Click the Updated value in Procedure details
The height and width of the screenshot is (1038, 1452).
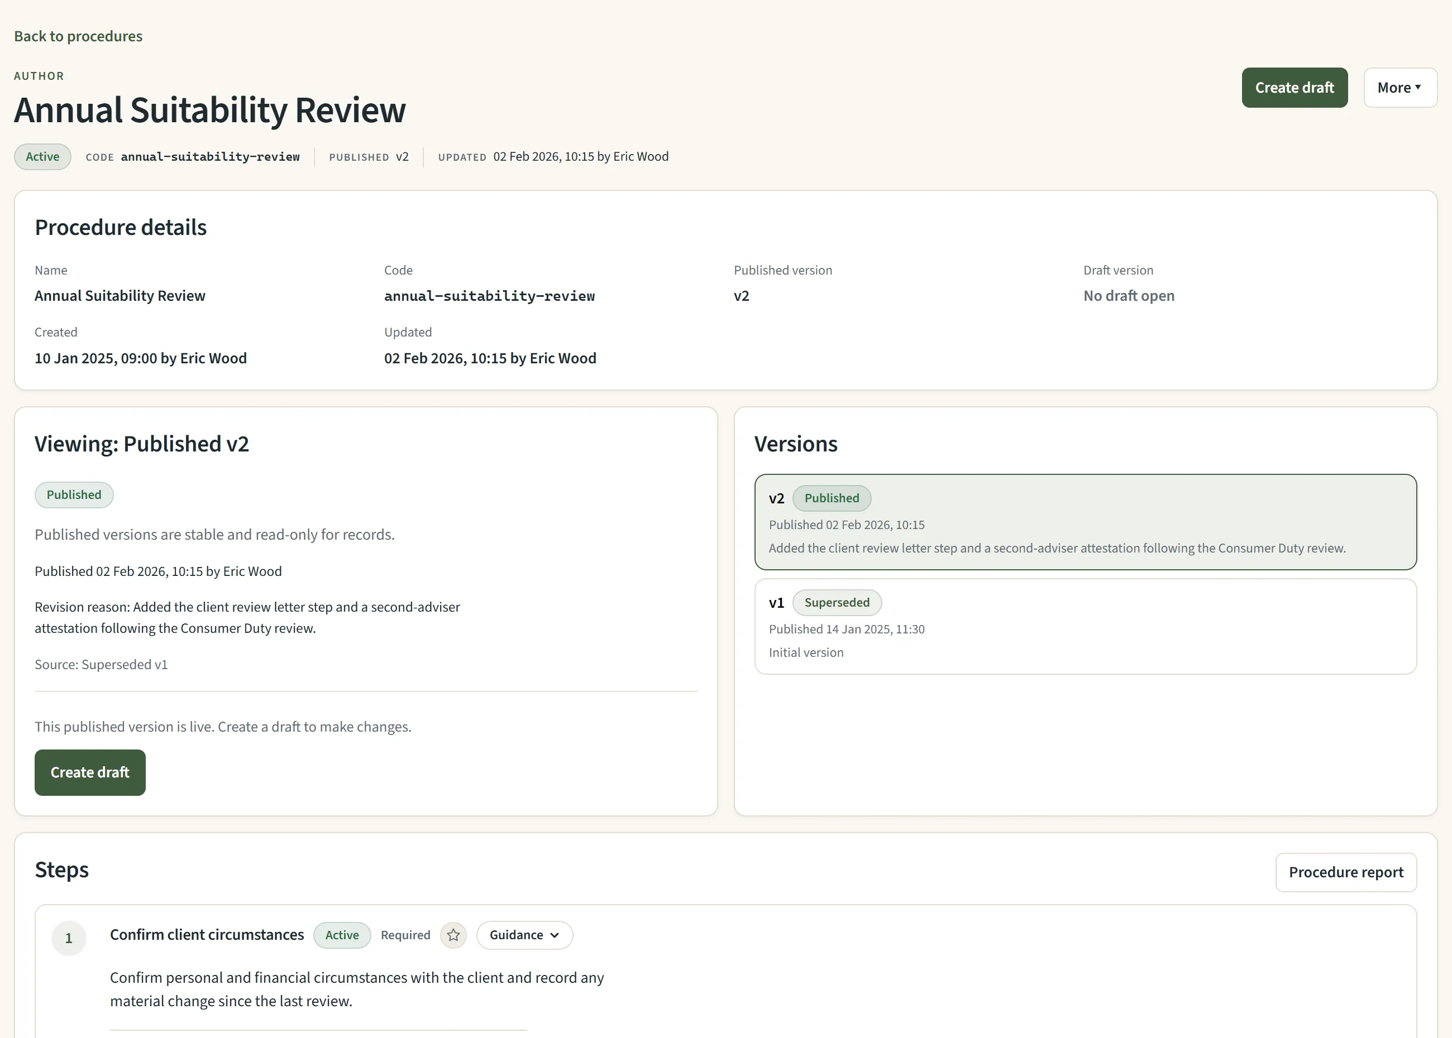(x=490, y=358)
